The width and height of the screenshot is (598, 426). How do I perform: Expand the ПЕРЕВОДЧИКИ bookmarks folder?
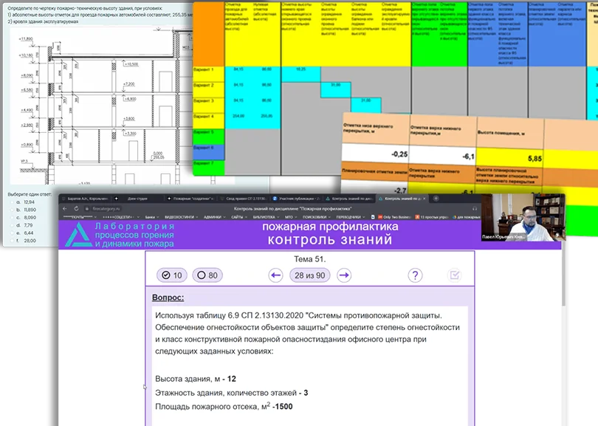pyautogui.click(x=350, y=217)
